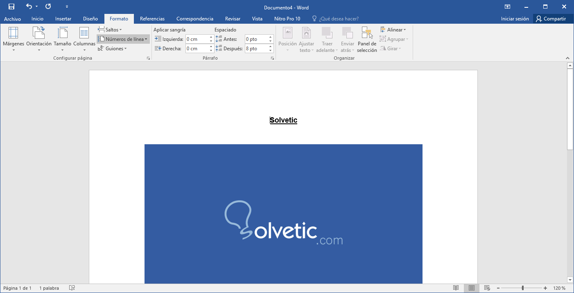
Task: Click the proofing check icon in status bar
Action: (72, 288)
